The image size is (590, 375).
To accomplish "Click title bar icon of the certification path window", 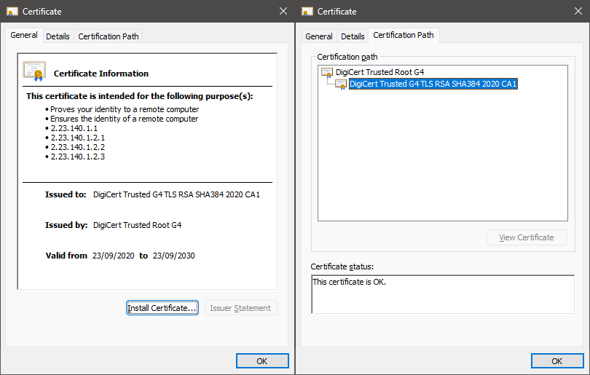I will pyautogui.click(x=307, y=11).
